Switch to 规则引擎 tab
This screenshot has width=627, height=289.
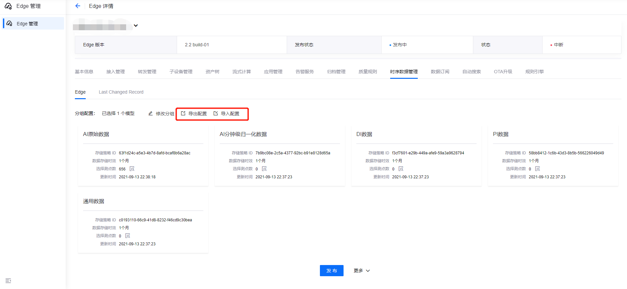click(535, 72)
